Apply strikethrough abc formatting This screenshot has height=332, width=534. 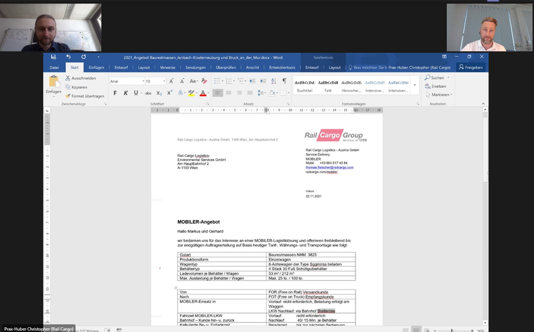tap(148, 93)
